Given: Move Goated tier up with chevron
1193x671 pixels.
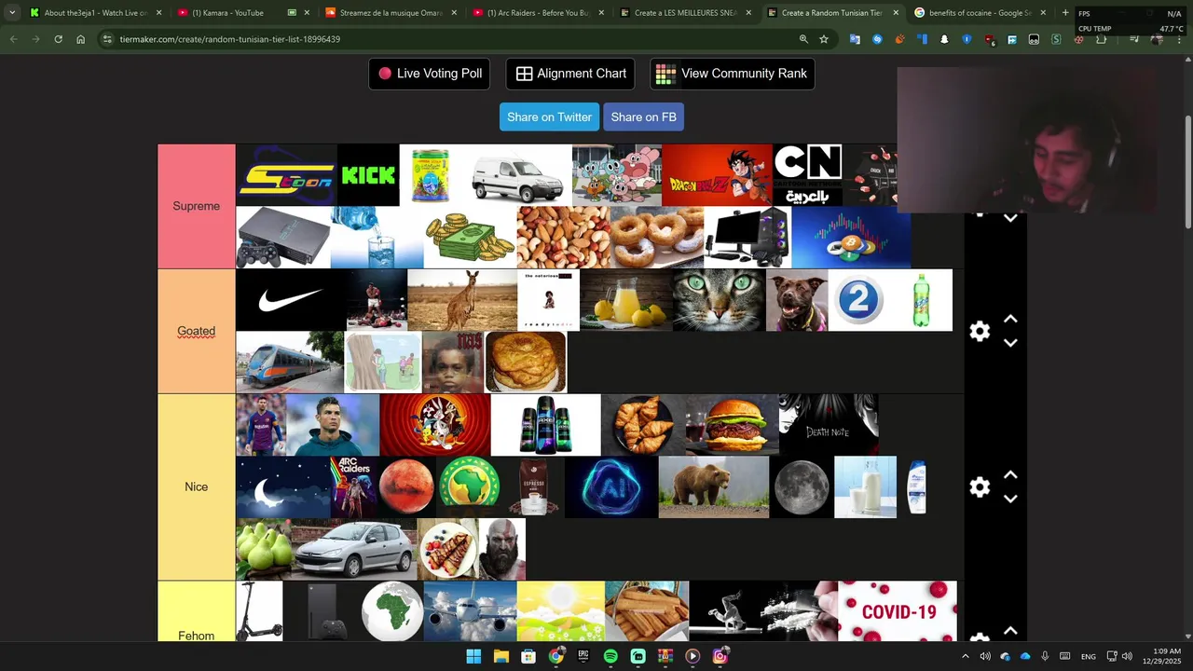Looking at the screenshot, I should pyautogui.click(x=1010, y=320).
